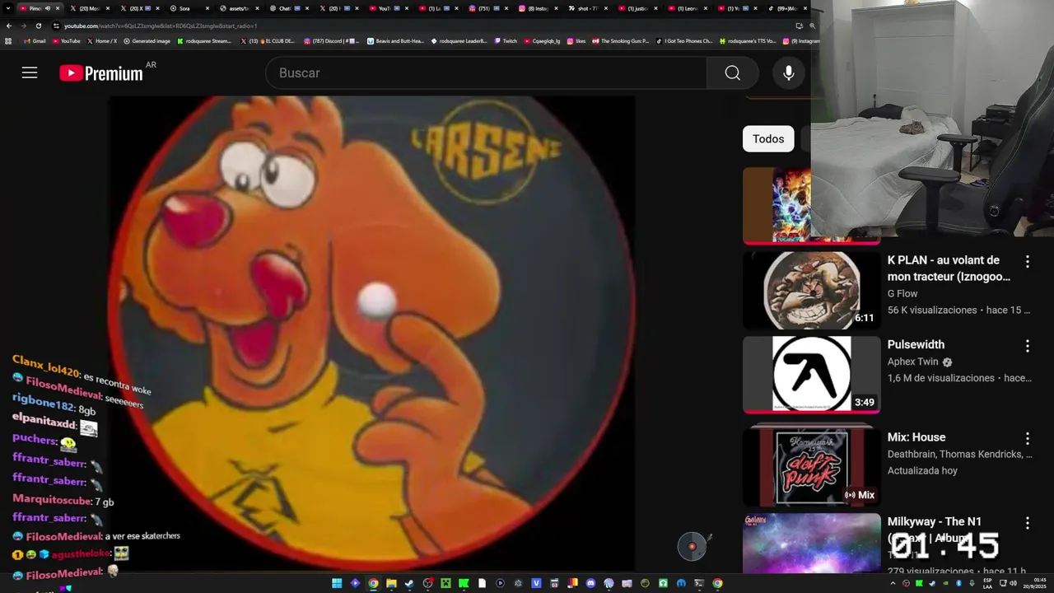Open the Daft Punk mix thumbnail
Image resolution: width=1054 pixels, height=593 pixels.
pos(811,467)
